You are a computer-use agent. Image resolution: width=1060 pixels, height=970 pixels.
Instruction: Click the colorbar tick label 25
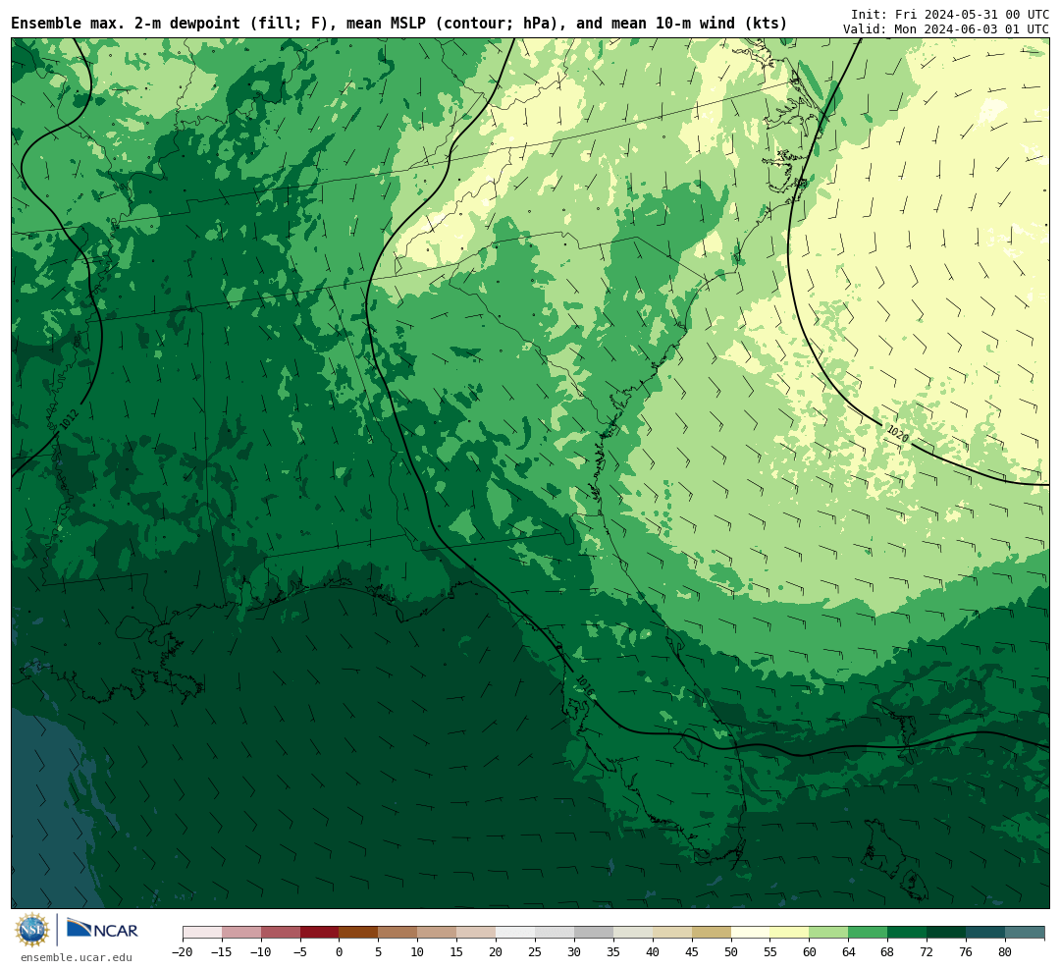click(x=536, y=952)
